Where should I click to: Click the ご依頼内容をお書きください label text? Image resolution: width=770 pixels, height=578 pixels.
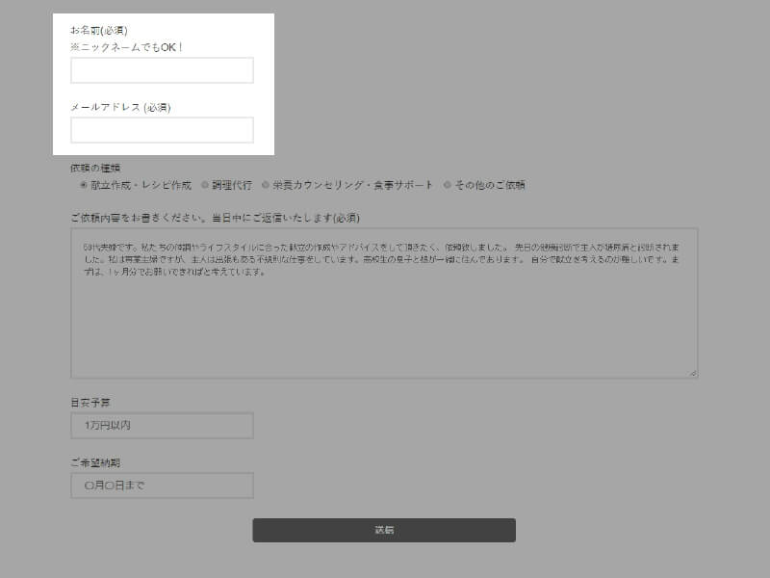tap(215, 218)
